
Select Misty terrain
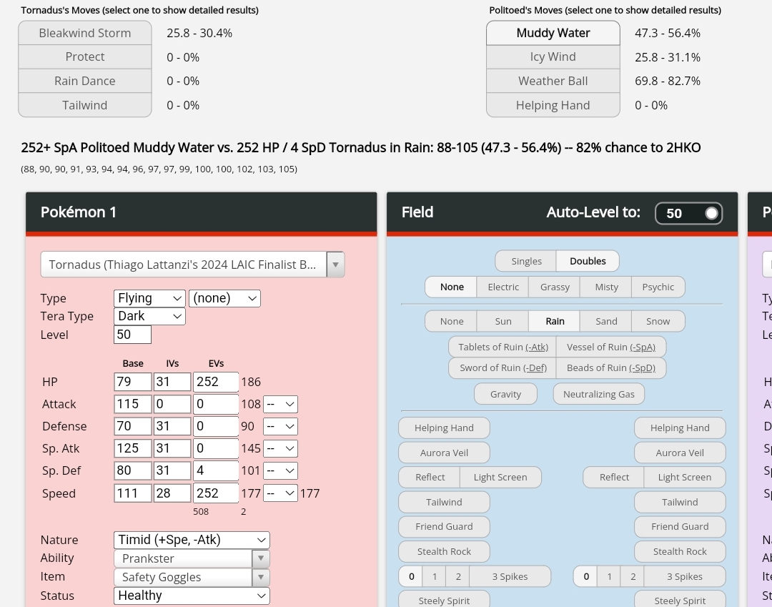[x=606, y=287]
